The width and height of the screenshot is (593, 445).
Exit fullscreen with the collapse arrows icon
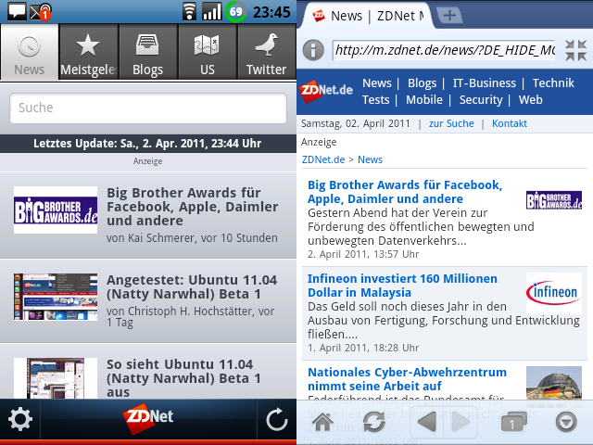(575, 50)
